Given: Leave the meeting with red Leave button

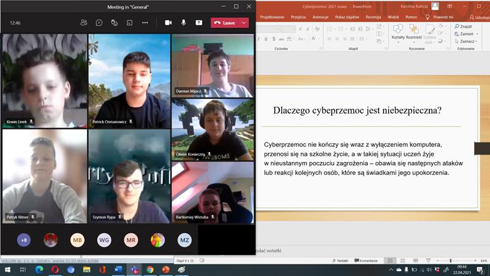Looking at the screenshot, I should [225, 23].
